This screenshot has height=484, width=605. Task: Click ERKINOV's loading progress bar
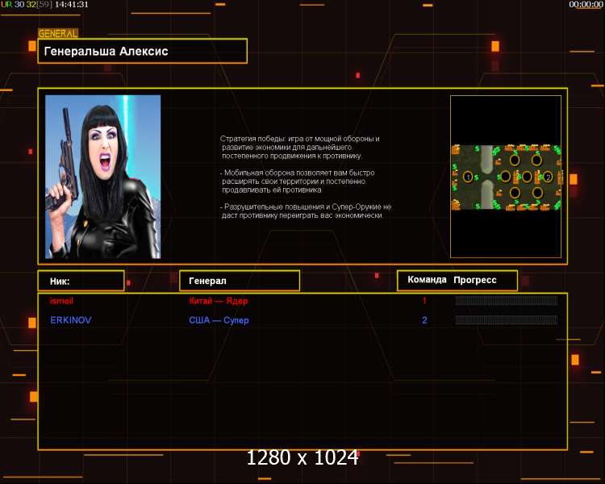pyautogui.click(x=507, y=319)
